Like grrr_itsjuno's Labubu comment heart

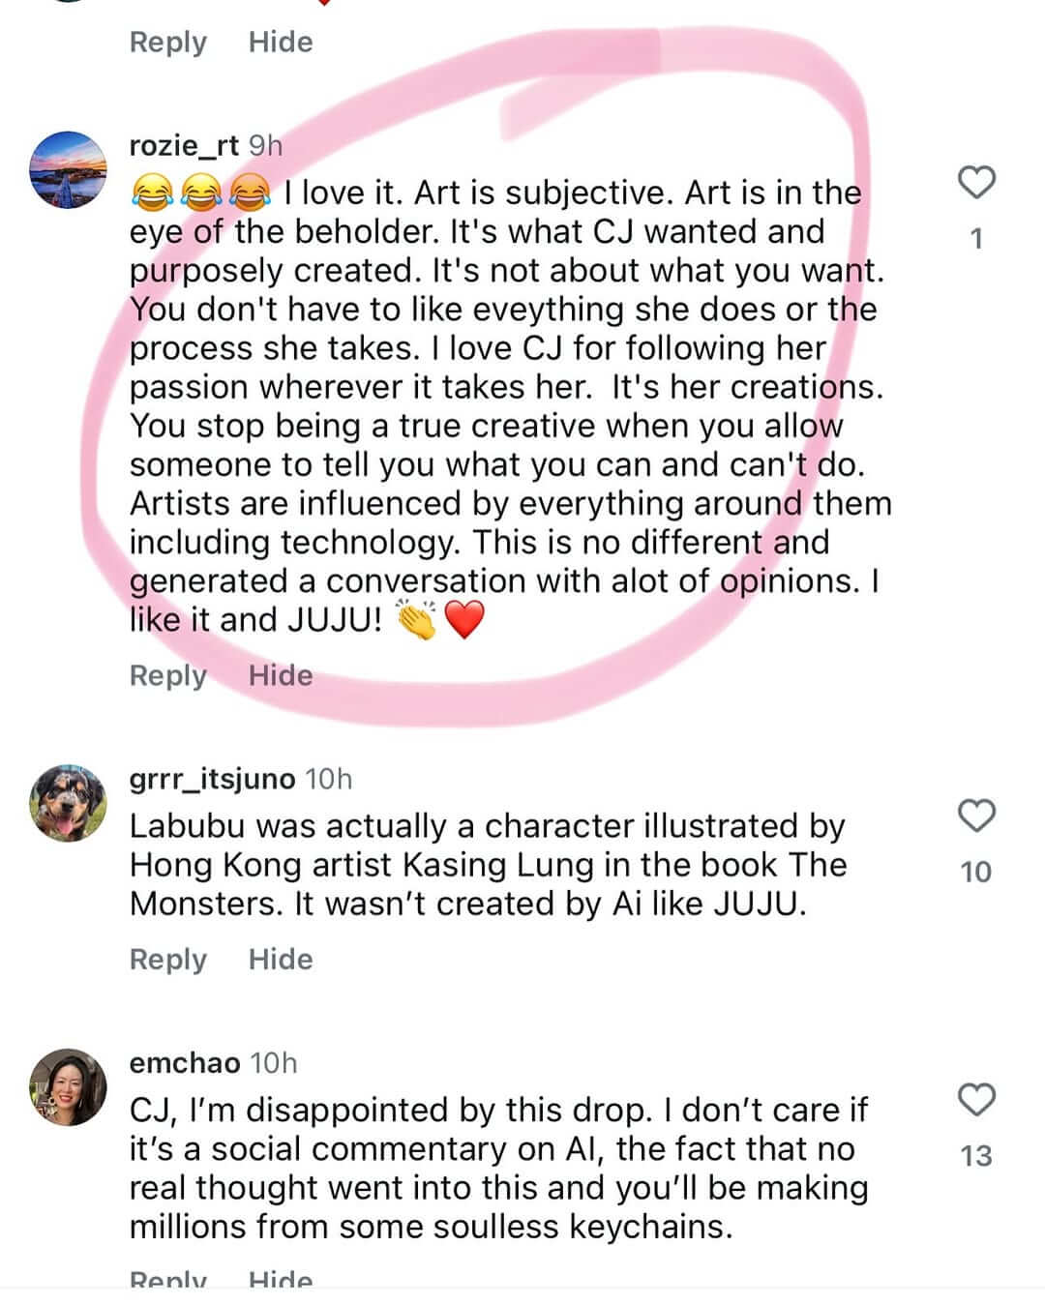click(x=976, y=816)
